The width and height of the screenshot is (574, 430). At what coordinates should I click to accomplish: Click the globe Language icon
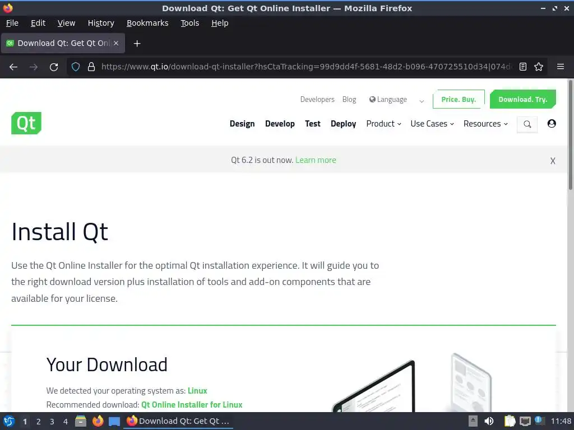pyautogui.click(x=372, y=100)
